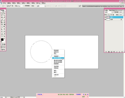Select the Slice tool
Viewport: 125px width, 98px height.
pos(4,17)
